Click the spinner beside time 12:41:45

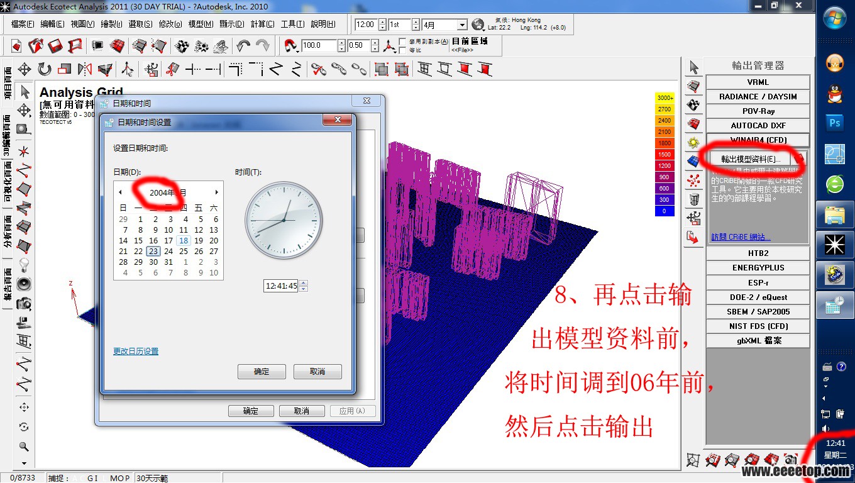point(304,286)
